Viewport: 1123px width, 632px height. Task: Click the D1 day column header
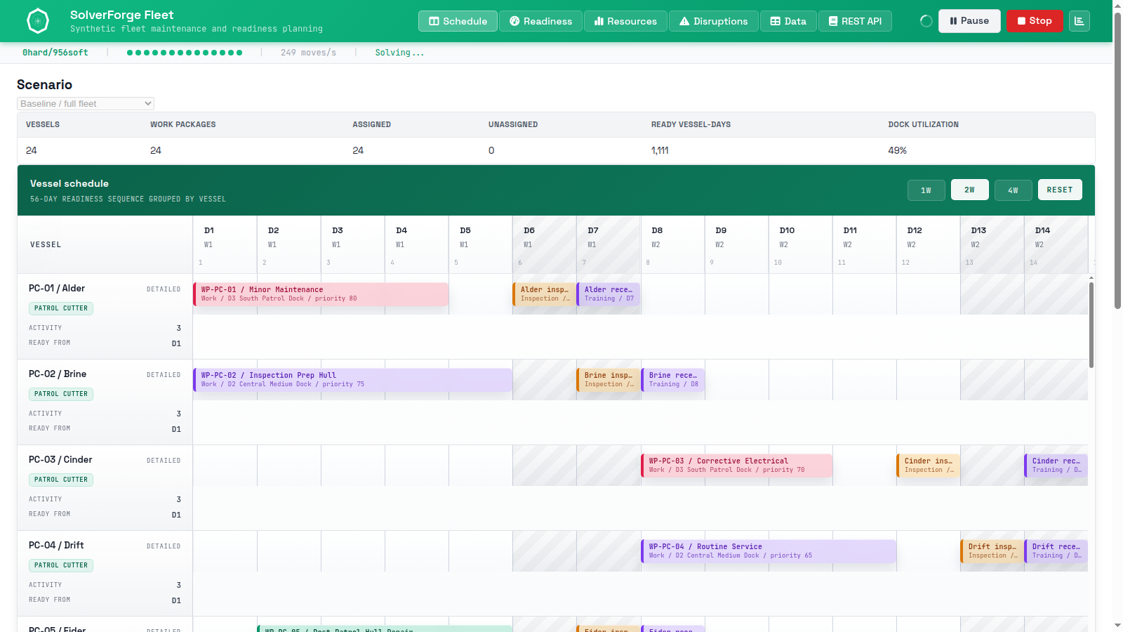point(225,244)
